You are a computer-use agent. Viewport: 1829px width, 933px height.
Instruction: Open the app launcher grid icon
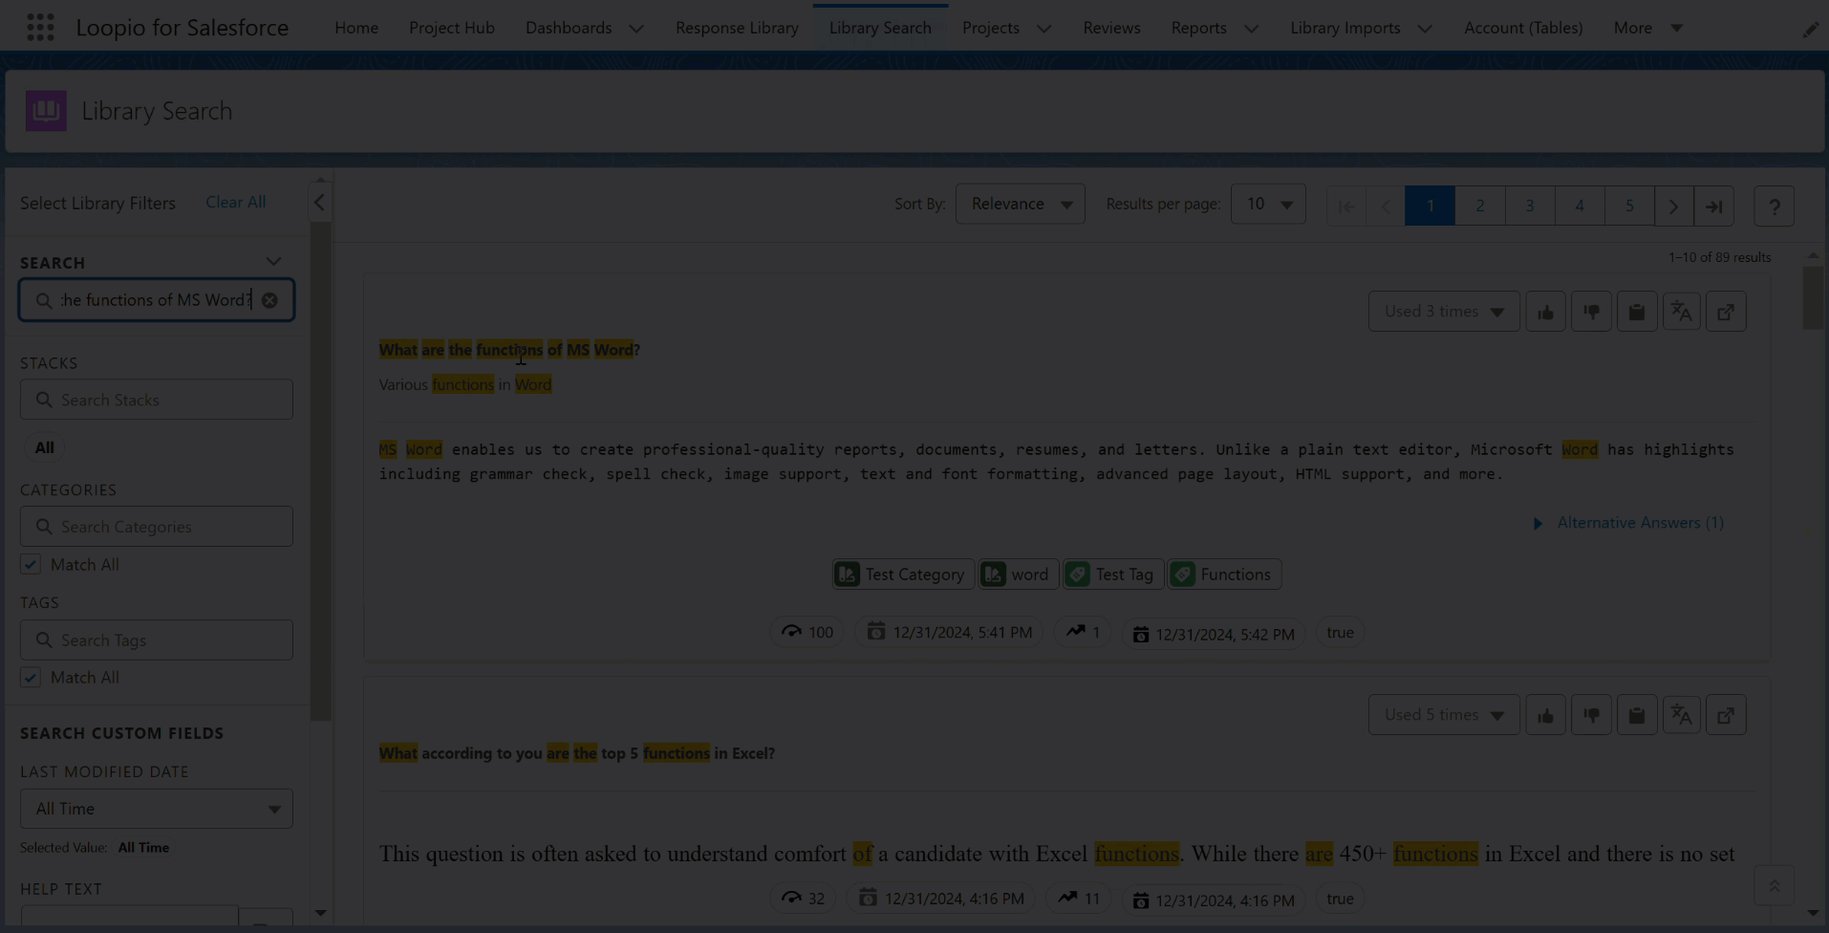[40, 27]
